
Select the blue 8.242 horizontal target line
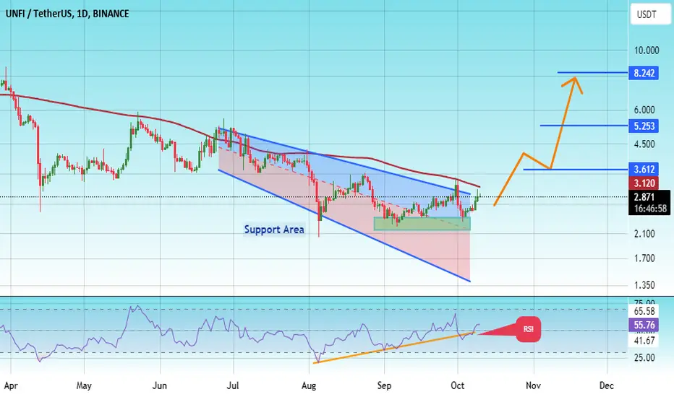(x=592, y=72)
